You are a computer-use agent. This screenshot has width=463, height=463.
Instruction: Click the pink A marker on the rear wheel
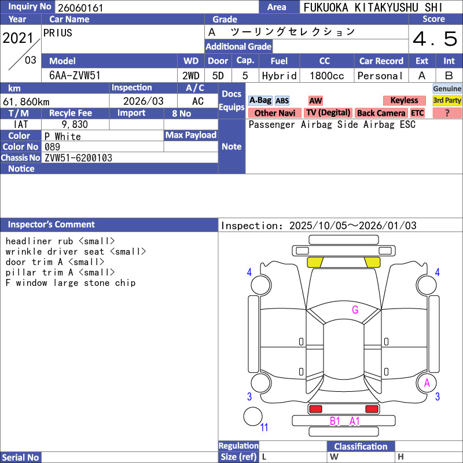[x=427, y=383]
